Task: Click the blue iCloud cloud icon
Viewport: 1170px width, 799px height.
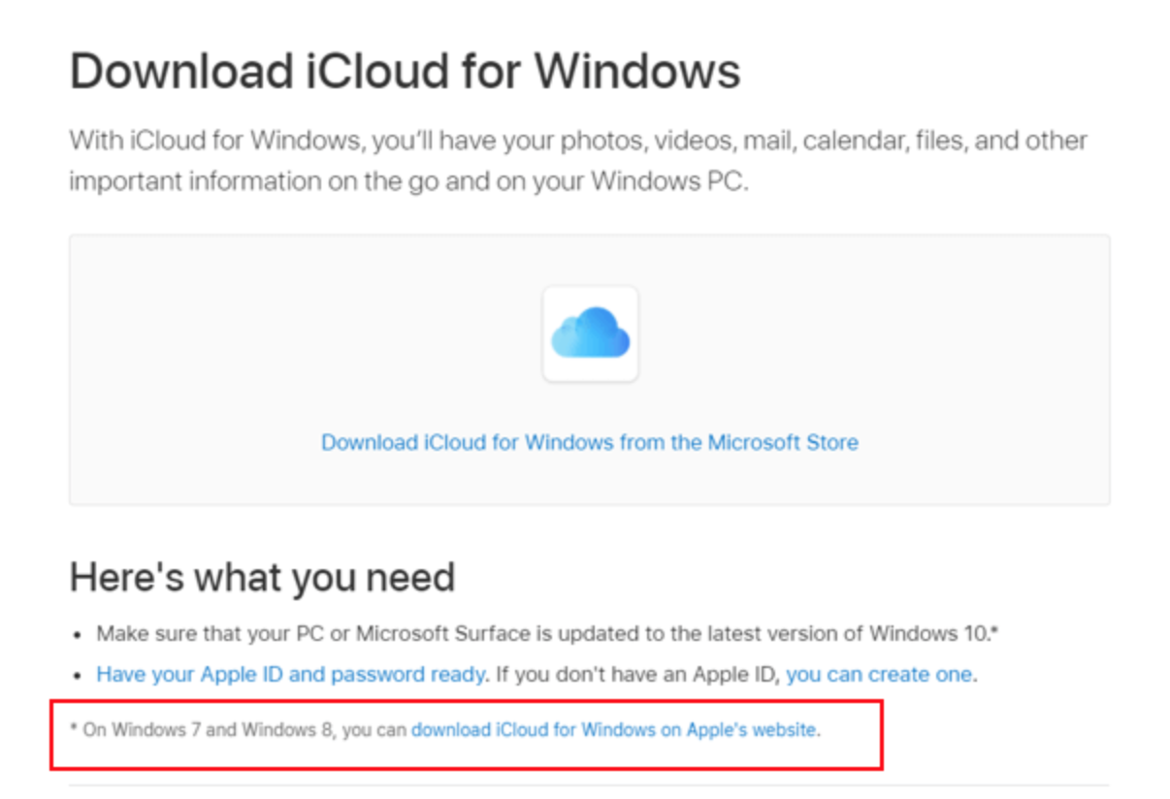Action: 590,334
